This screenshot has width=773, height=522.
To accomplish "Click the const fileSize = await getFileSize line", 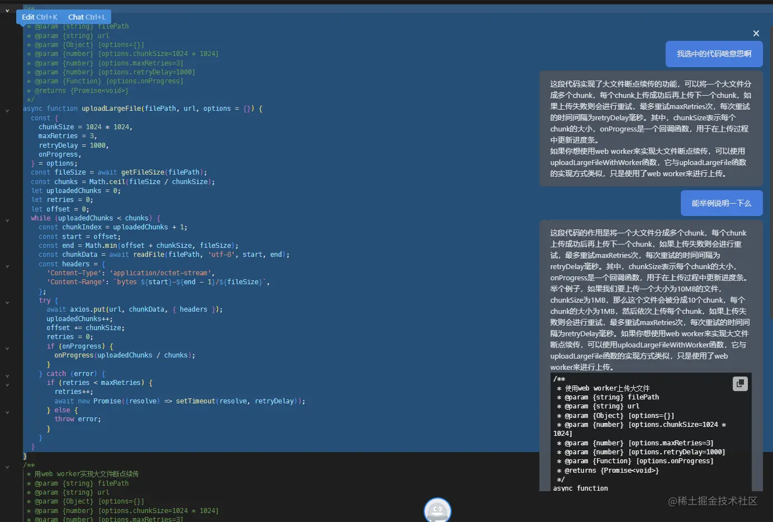I will tap(119, 172).
